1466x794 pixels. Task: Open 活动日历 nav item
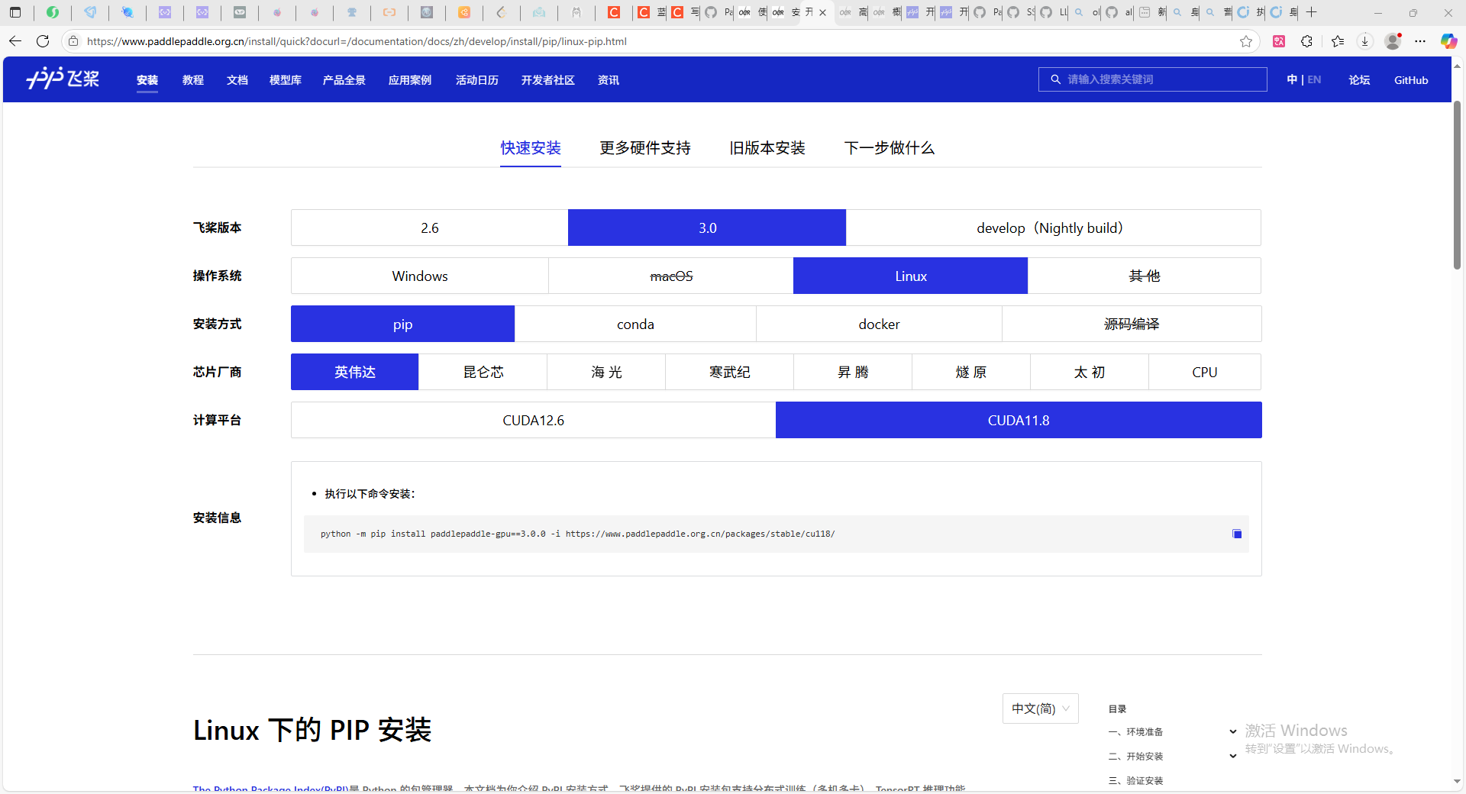tap(477, 80)
